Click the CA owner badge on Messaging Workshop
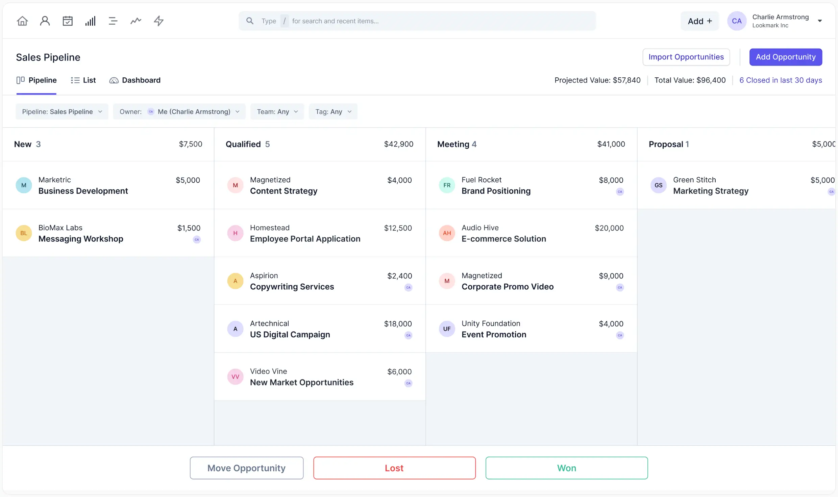Image resolution: width=838 pixels, height=497 pixels. point(197,240)
